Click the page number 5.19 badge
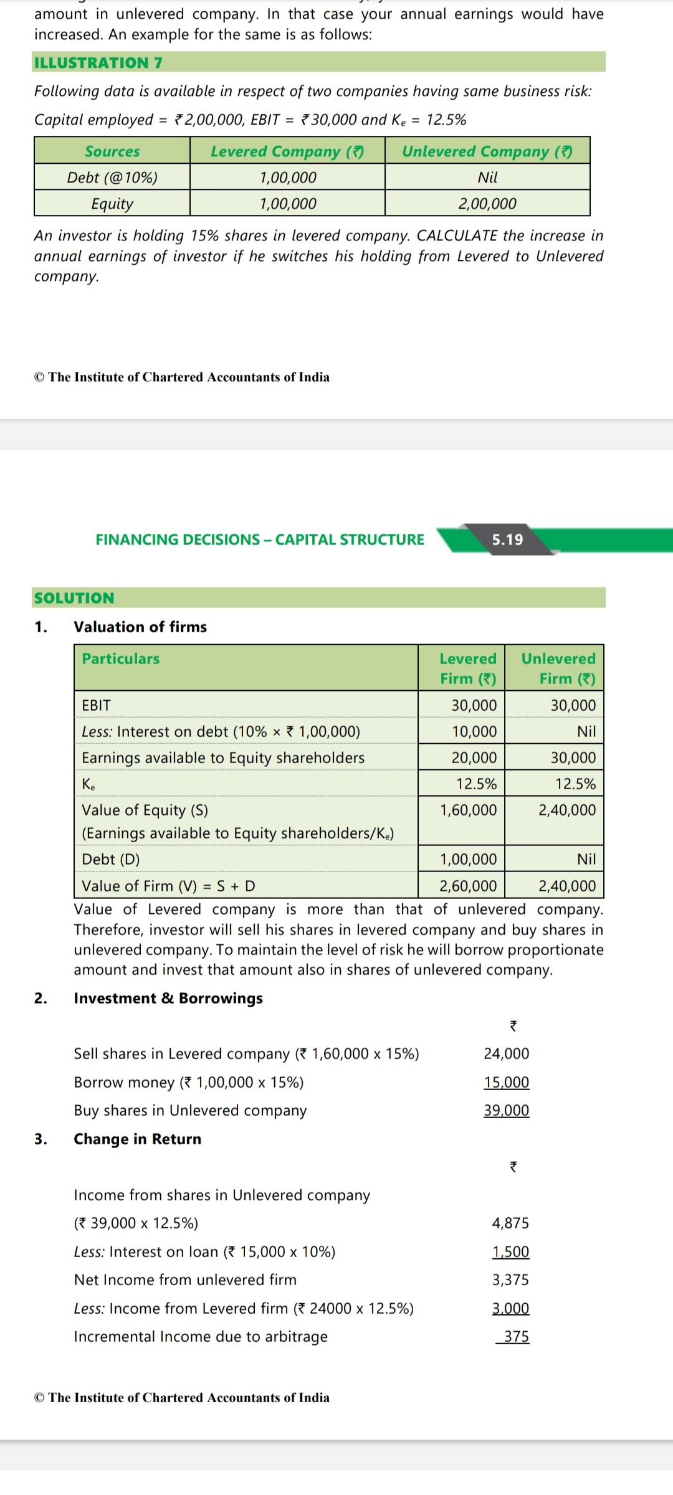 (x=507, y=539)
